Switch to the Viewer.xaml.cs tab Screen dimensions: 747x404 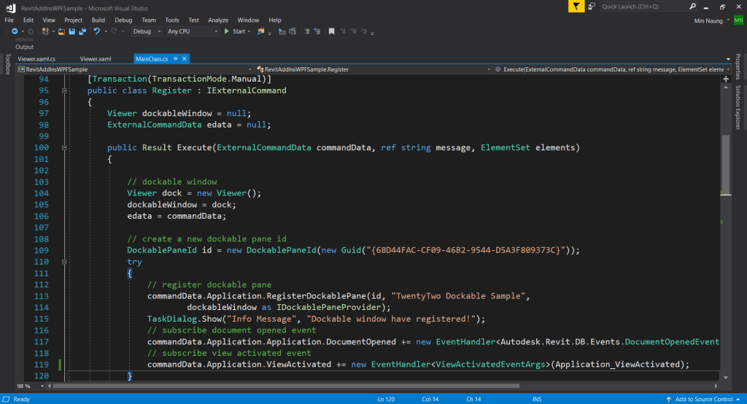click(x=36, y=58)
